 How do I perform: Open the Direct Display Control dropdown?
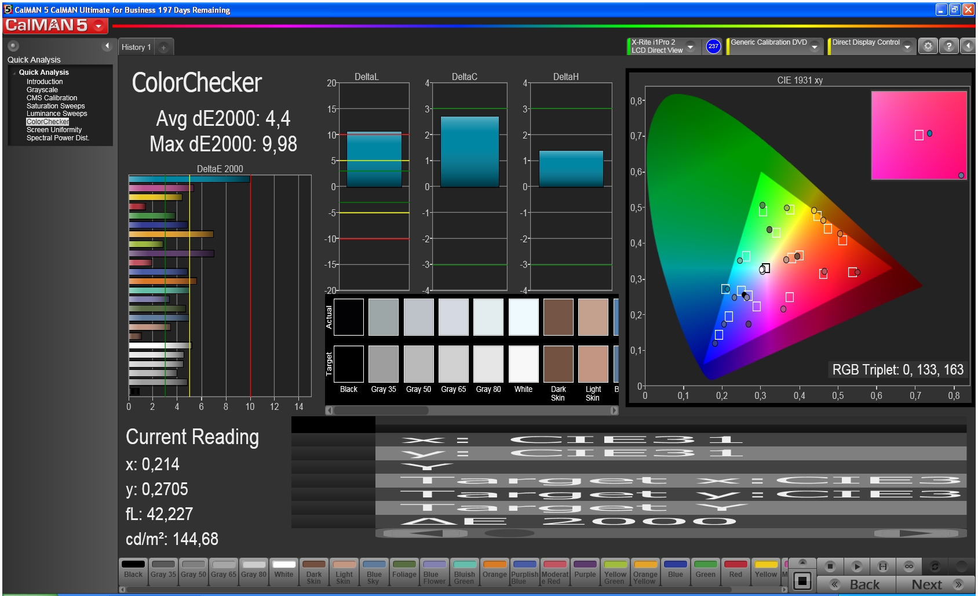907,46
